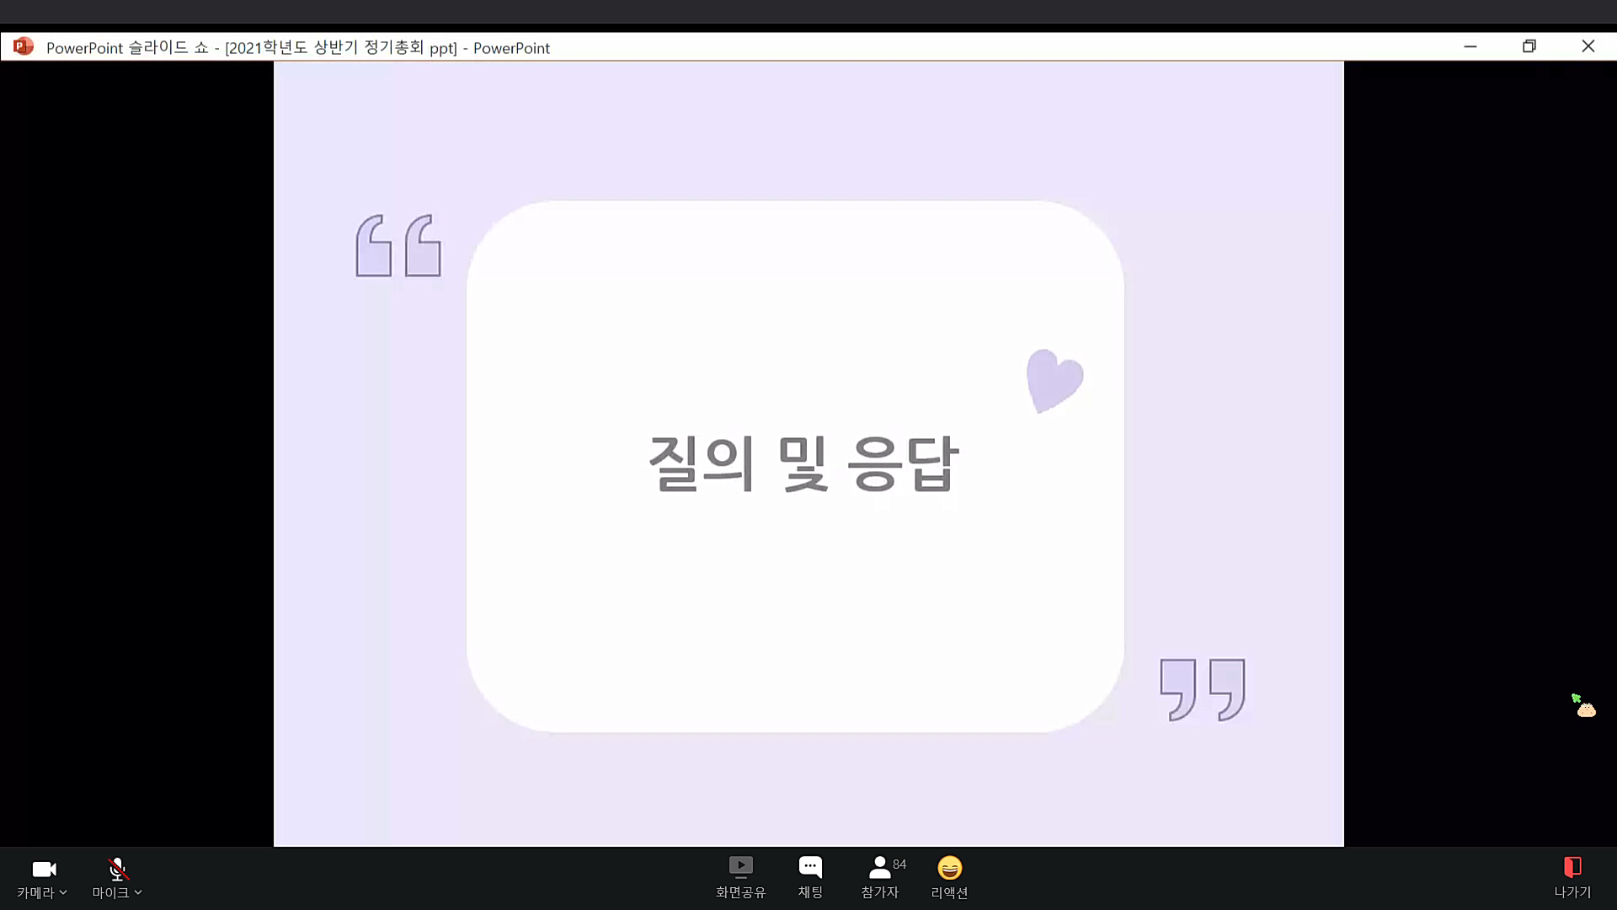Viewport: 1617px width, 910px height.
Task: Click the 질의 및 응답 slide title
Action: tap(803, 463)
